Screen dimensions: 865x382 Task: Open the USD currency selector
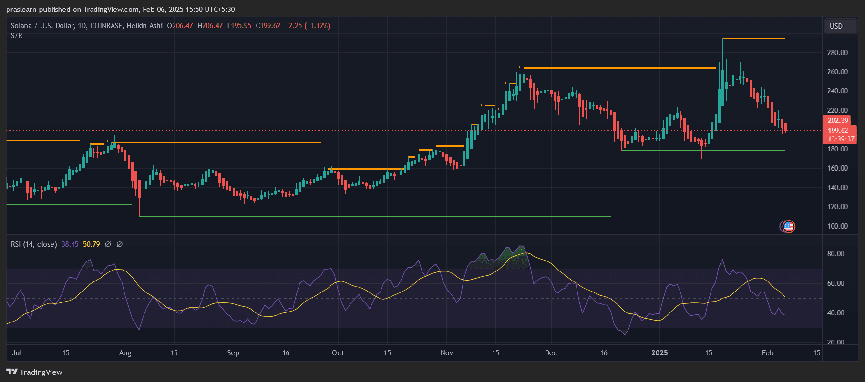(x=836, y=26)
